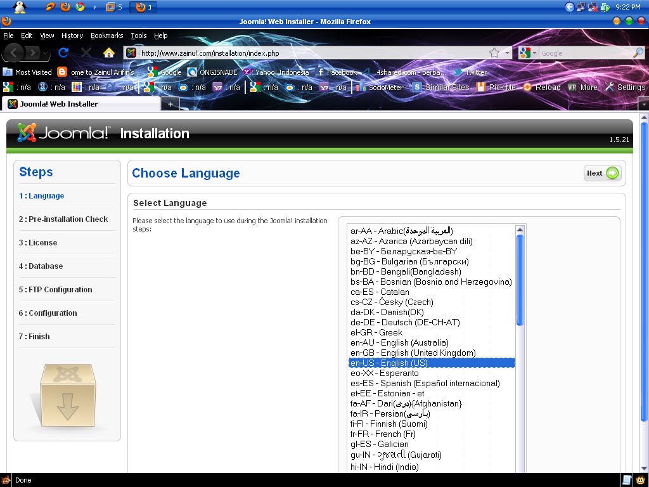Open the Bookmarks menu
The image size is (649, 487).
pos(106,36)
